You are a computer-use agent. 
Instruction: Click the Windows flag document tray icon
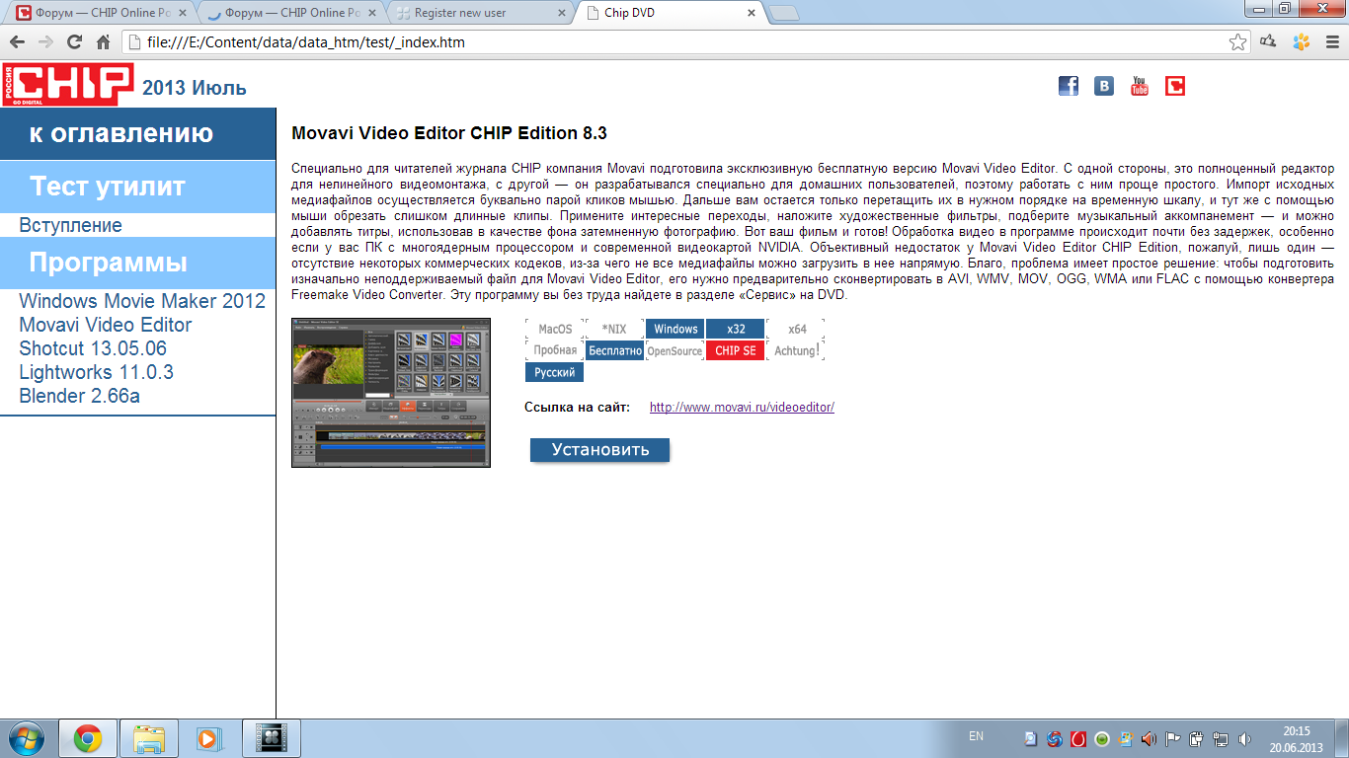click(x=1126, y=738)
